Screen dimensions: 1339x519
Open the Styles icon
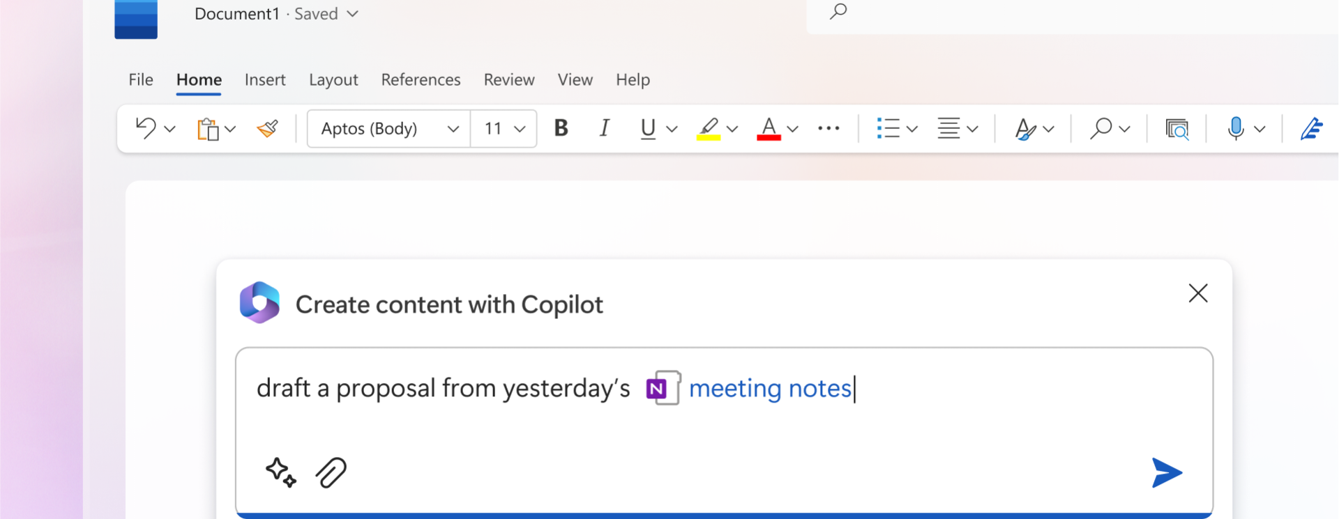click(x=1024, y=129)
